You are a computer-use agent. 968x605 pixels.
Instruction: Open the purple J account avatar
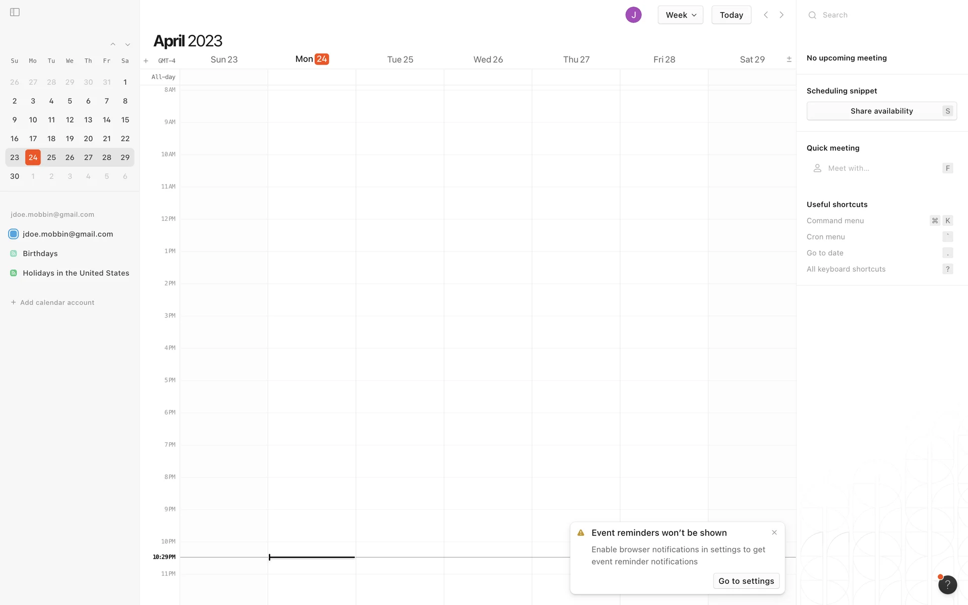[633, 15]
